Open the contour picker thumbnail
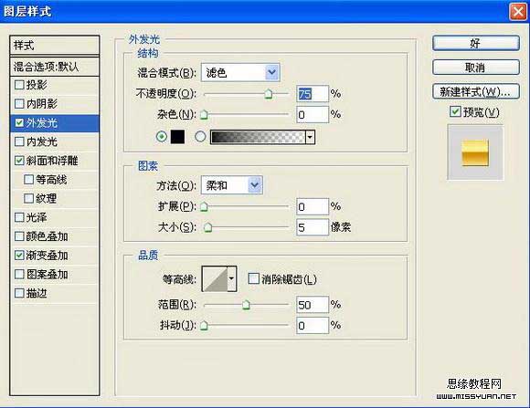This screenshot has height=408, width=530. pyautogui.click(x=215, y=278)
